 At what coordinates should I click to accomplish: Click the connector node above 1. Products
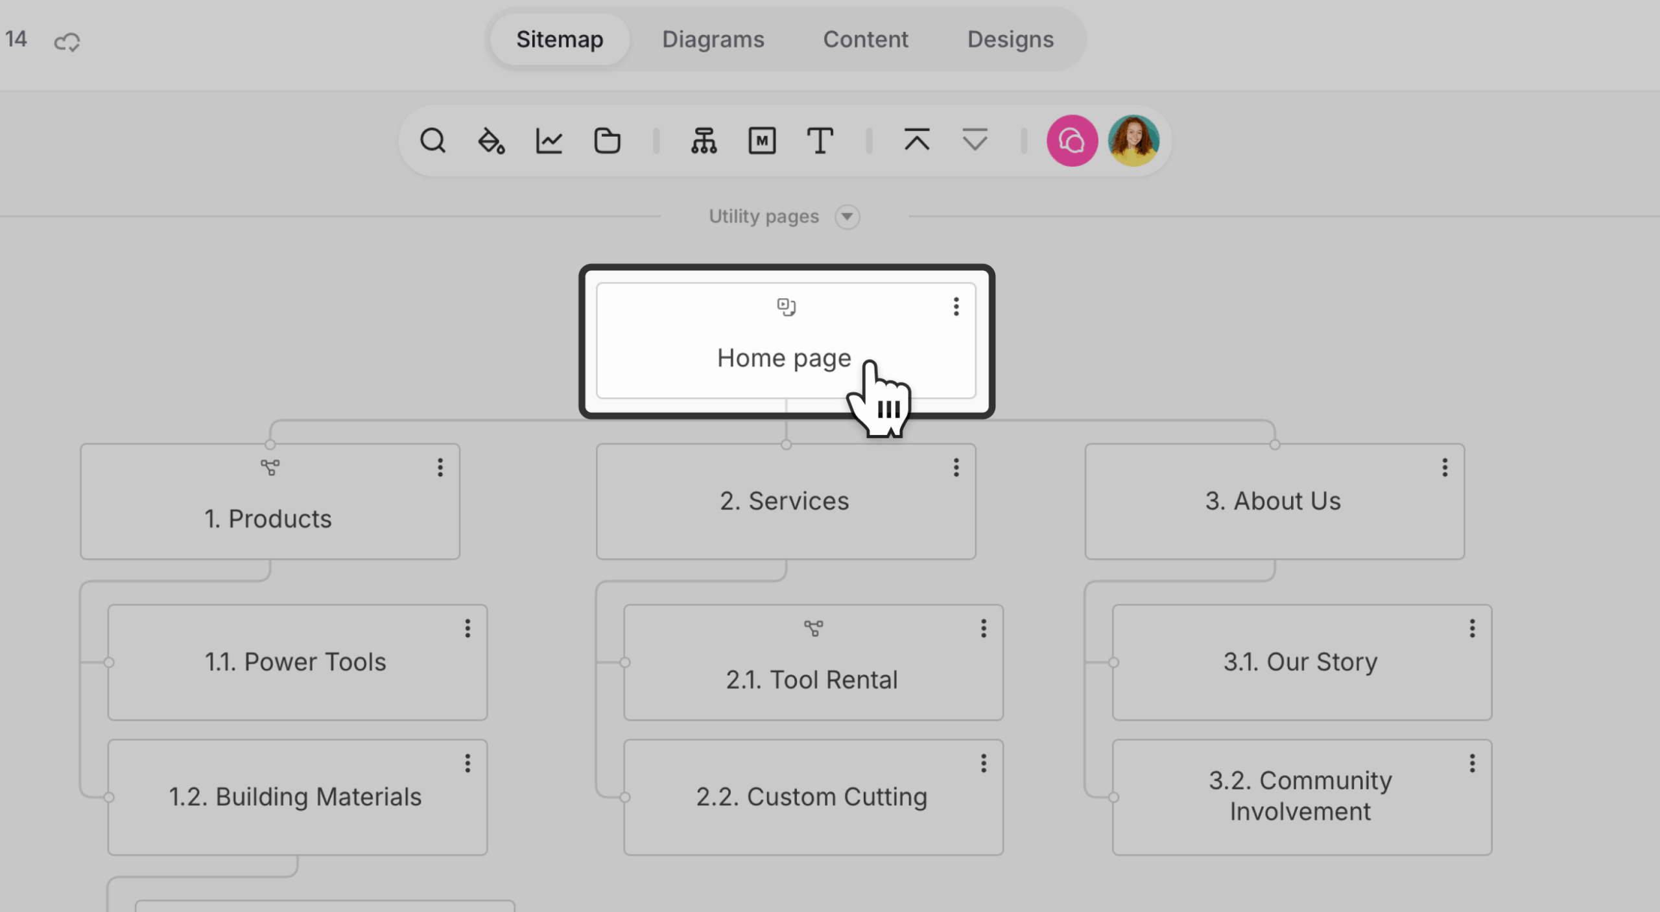(270, 445)
